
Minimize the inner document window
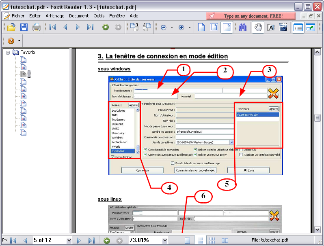(304, 16)
